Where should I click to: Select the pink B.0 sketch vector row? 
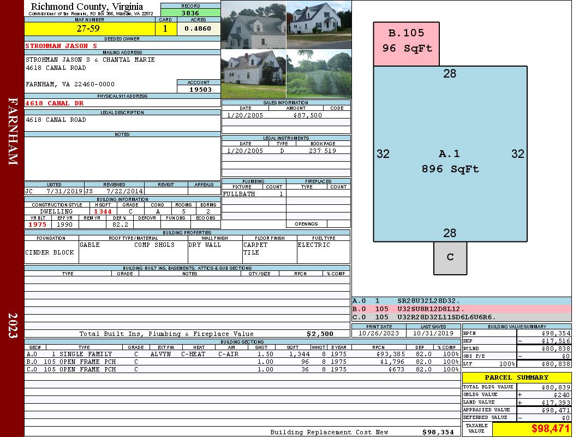point(461,309)
